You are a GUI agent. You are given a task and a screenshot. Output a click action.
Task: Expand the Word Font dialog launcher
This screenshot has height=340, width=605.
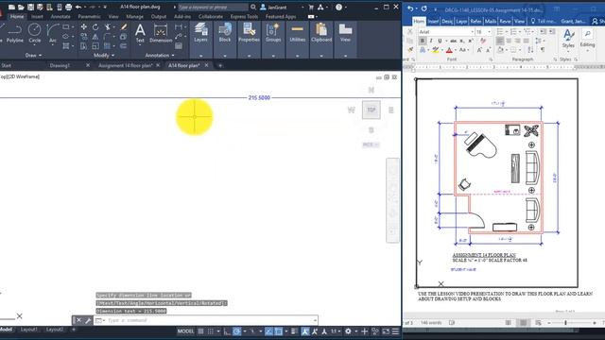coord(491,59)
